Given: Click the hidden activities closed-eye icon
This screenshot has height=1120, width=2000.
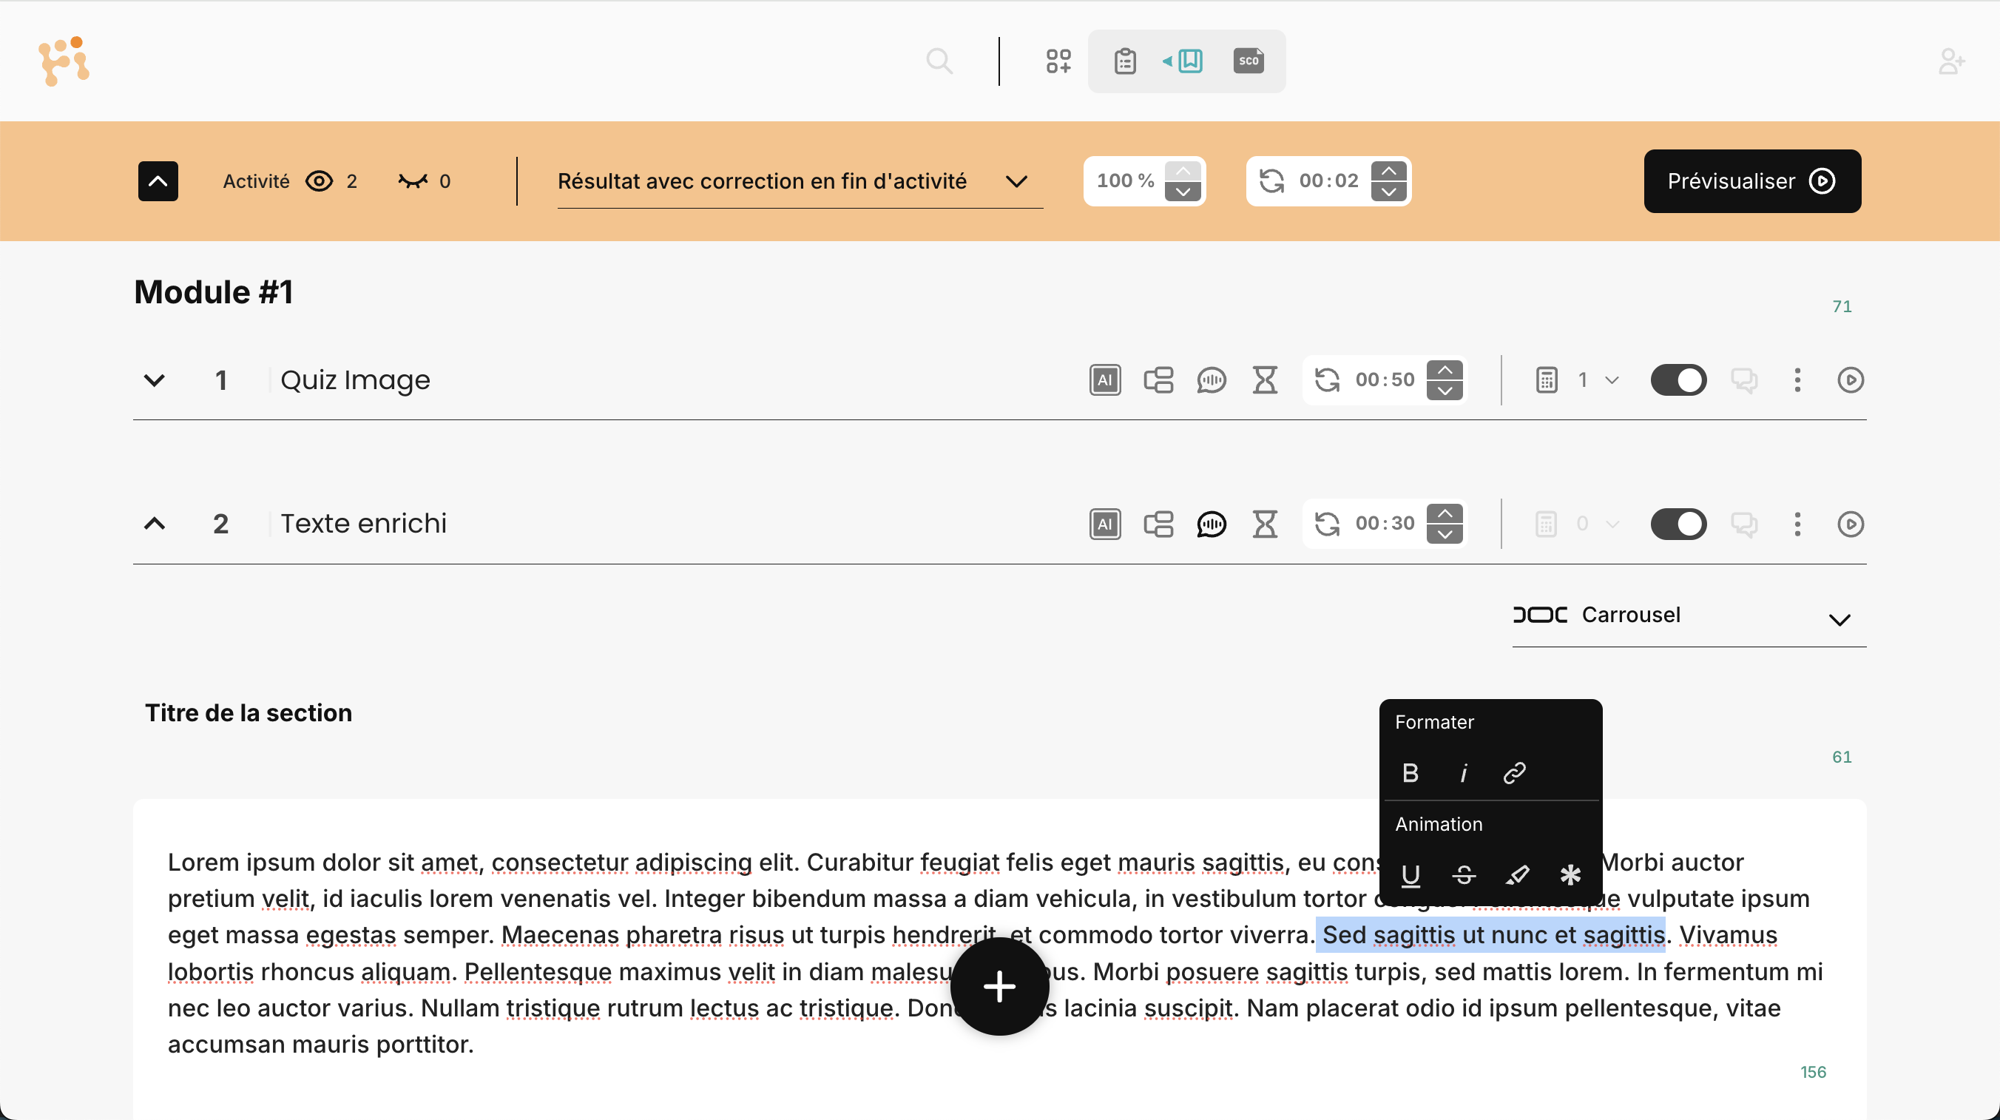Looking at the screenshot, I should [x=413, y=181].
